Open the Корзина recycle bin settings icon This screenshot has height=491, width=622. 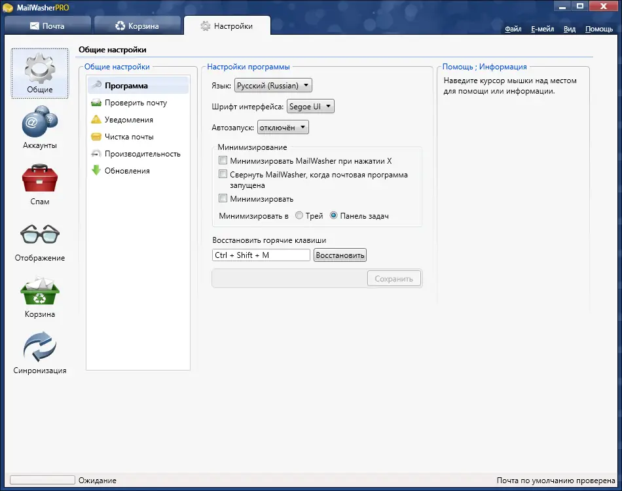(40, 297)
